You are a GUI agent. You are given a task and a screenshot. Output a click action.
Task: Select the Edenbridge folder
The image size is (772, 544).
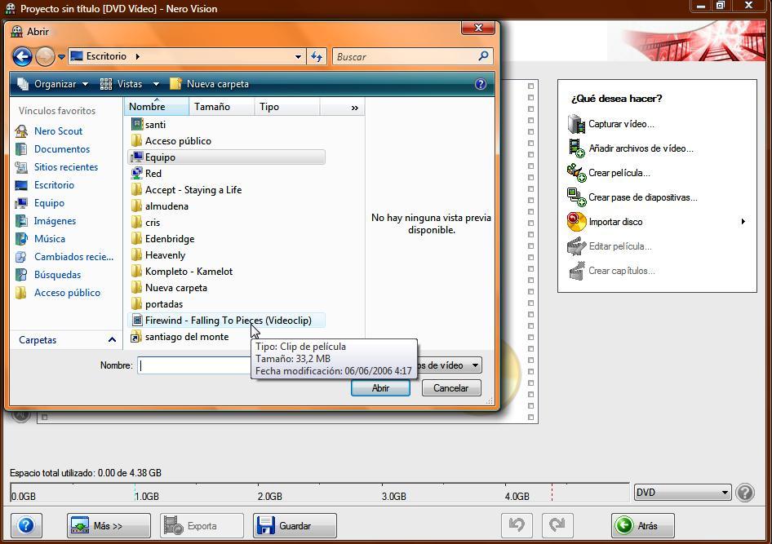227,238
